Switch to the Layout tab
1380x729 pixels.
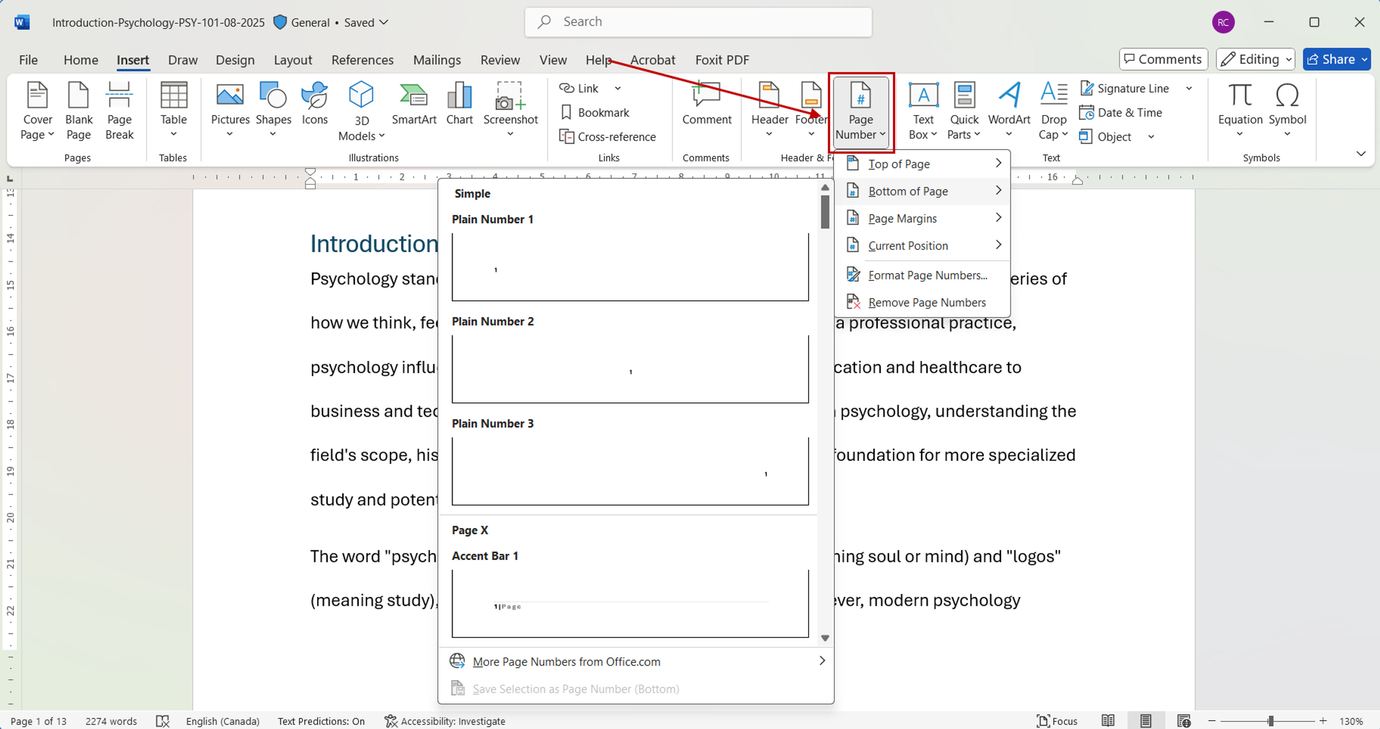(293, 60)
